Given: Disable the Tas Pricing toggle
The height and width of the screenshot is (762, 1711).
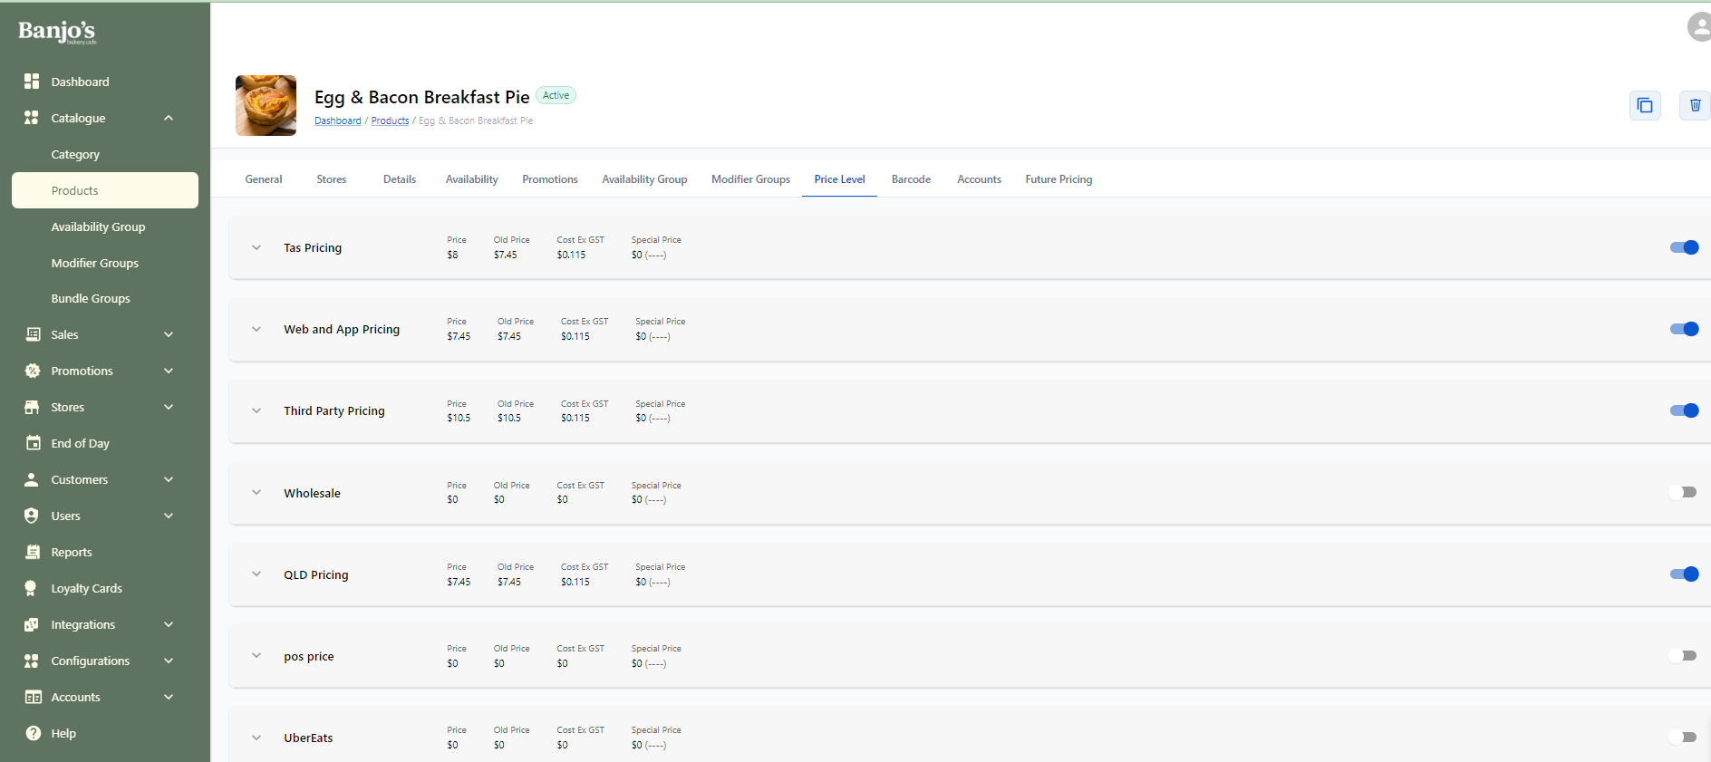Looking at the screenshot, I should (1684, 247).
